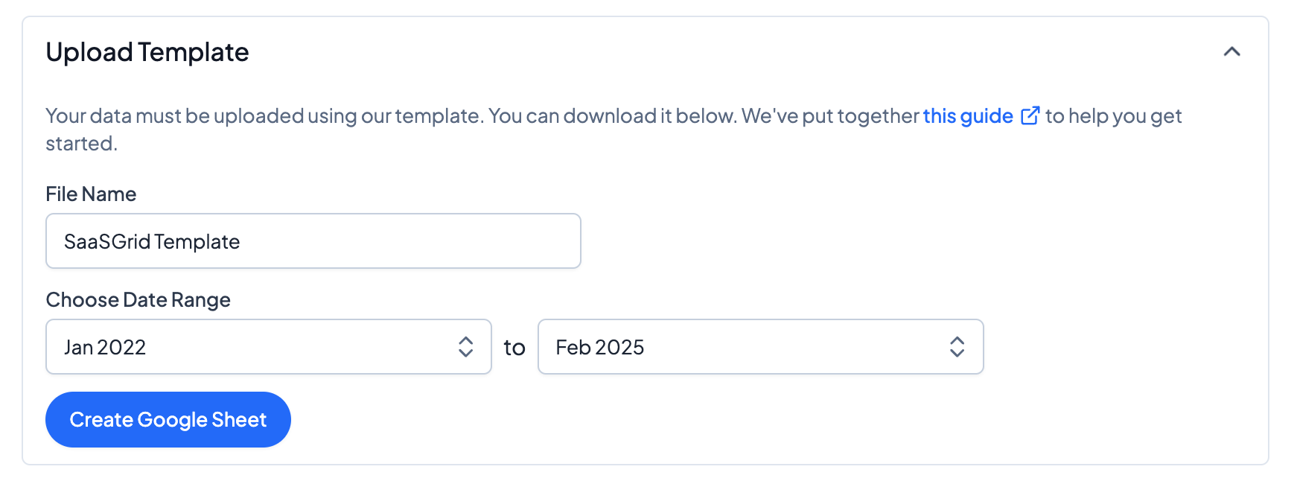Click the Upload Template heading

pyautogui.click(x=147, y=52)
